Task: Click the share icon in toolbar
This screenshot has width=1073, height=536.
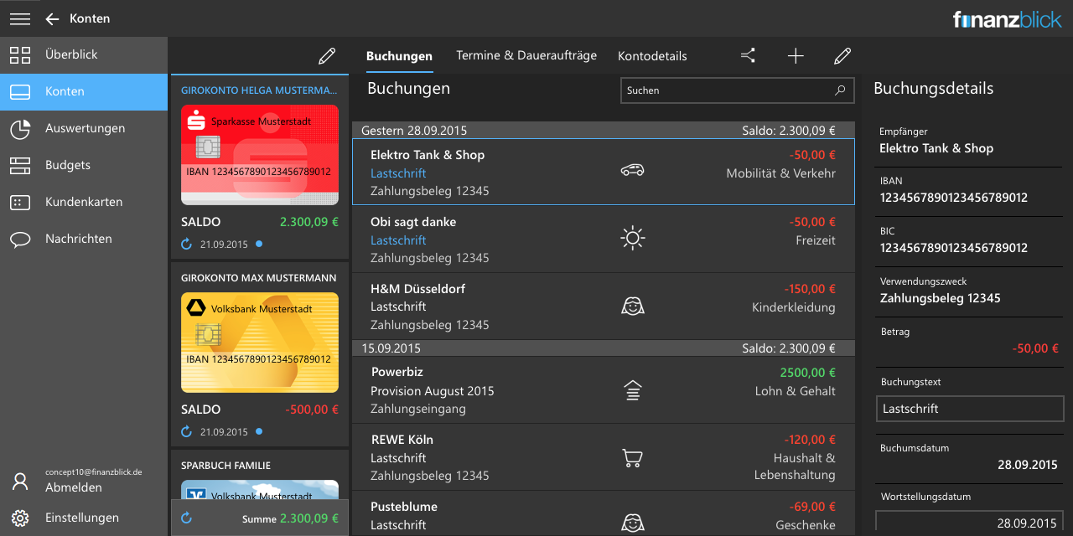Action: [x=748, y=56]
